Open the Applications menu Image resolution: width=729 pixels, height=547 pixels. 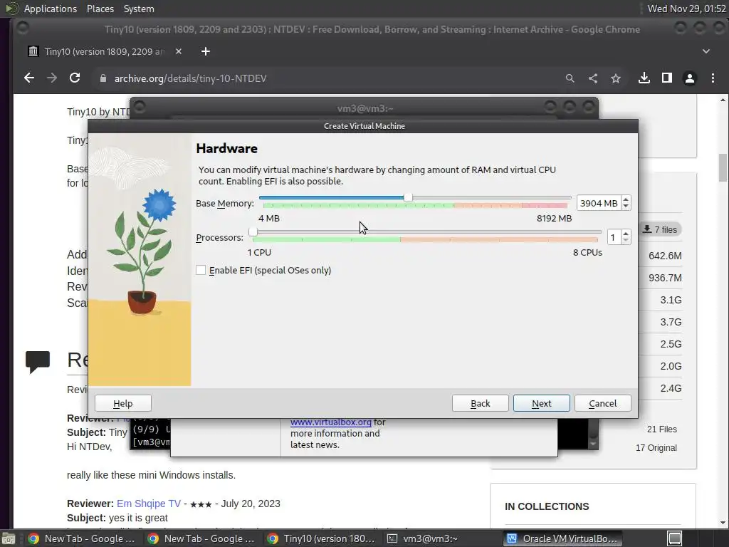point(51,9)
